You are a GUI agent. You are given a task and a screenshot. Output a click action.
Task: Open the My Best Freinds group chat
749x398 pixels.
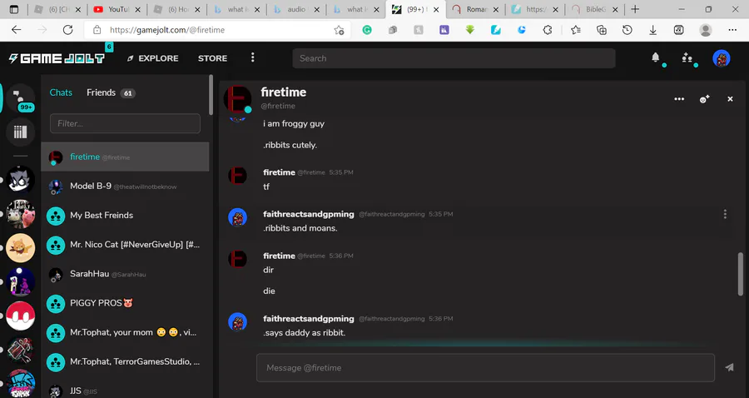(x=125, y=216)
